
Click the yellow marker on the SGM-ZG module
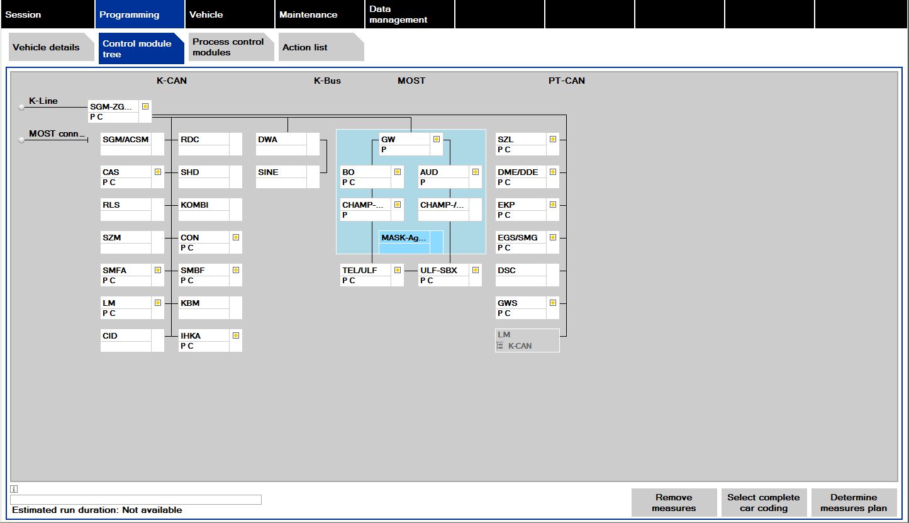[145, 106]
